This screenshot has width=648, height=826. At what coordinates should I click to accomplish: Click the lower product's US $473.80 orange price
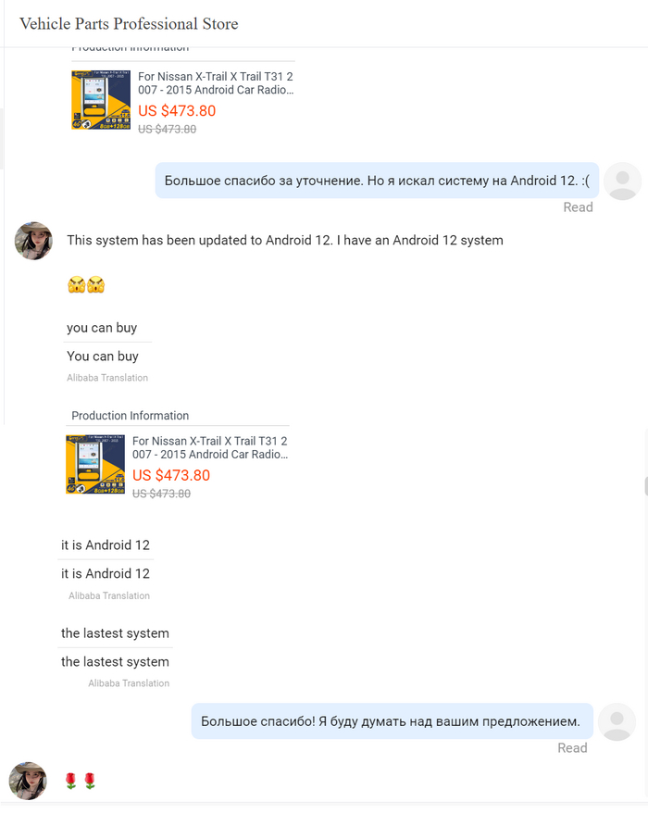coord(171,475)
